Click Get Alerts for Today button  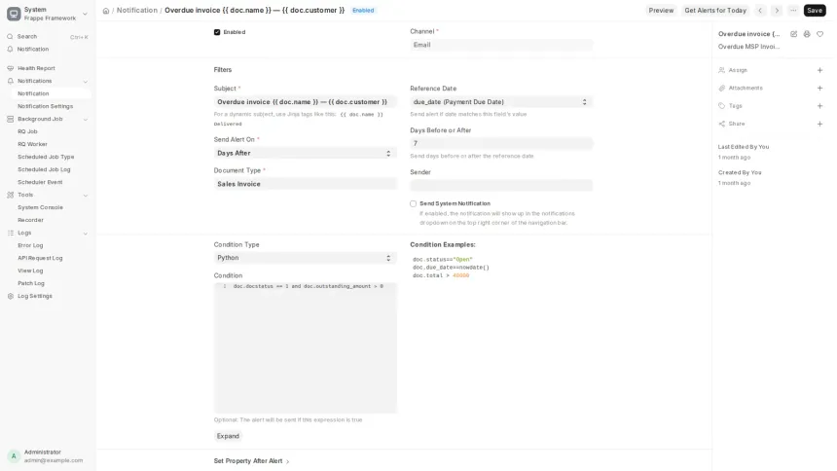point(715,10)
